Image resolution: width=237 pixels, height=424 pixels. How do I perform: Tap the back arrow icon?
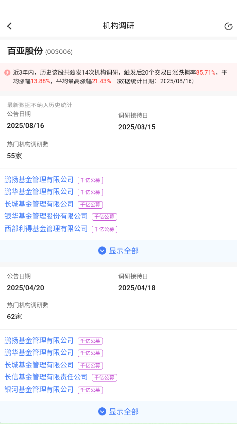(x=9, y=26)
